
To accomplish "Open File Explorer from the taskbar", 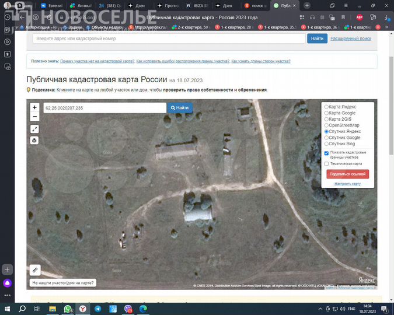I will tap(53, 309).
